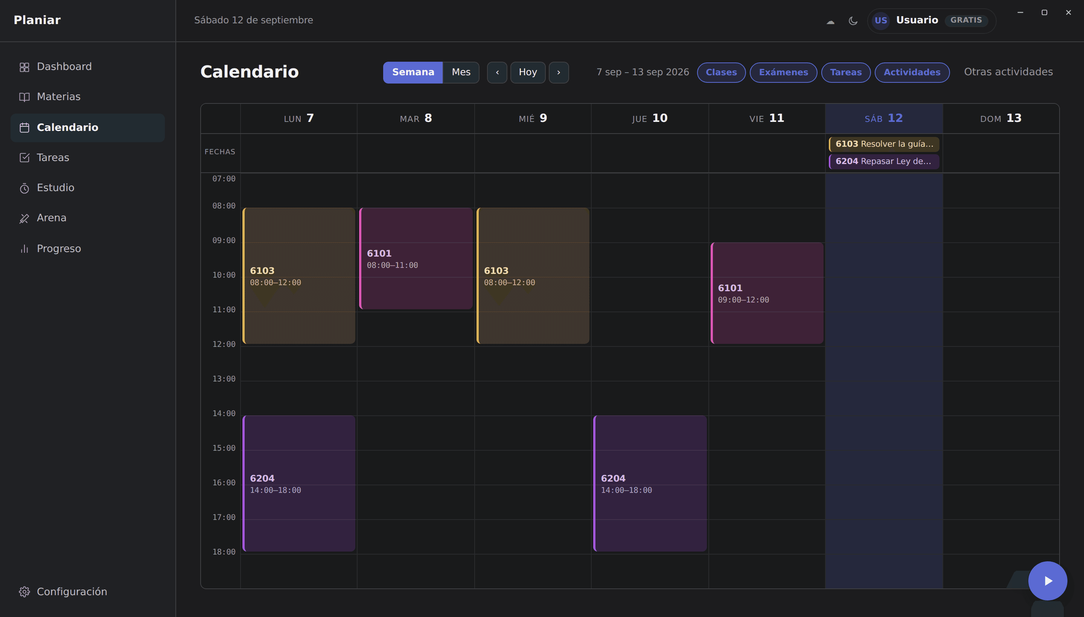Click the US user avatar
Viewport: 1084px width, 617px height.
point(880,20)
